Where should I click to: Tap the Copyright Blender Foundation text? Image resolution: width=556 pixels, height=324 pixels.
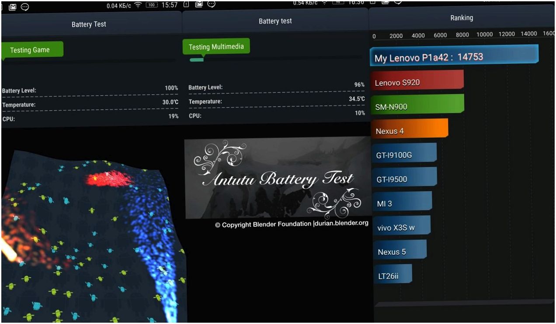tap(263, 224)
